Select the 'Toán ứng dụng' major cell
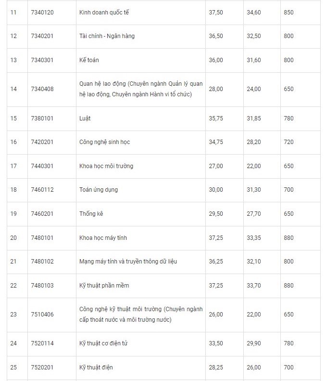The width and height of the screenshot is (326, 381). tap(98, 190)
